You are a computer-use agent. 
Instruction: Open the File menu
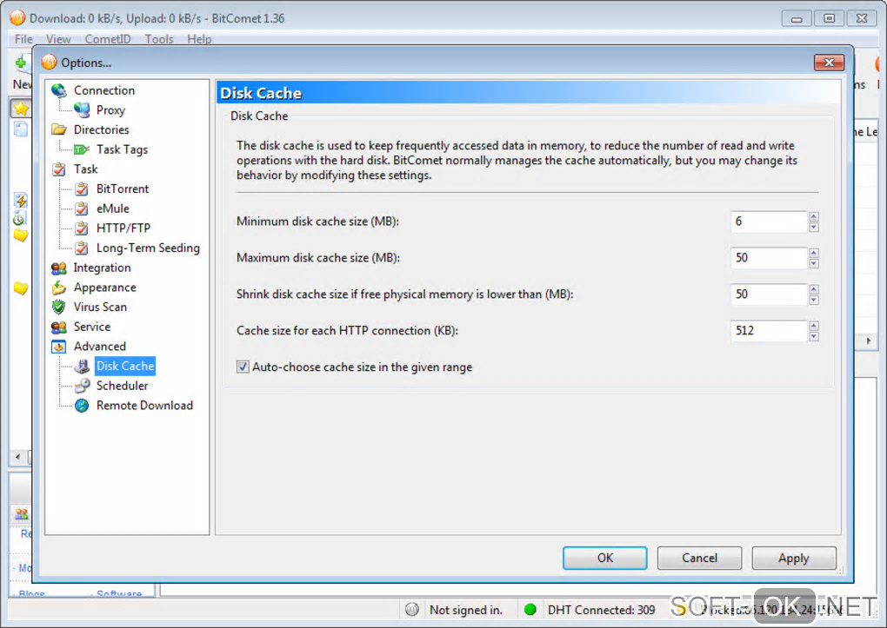(x=23, y=39)
